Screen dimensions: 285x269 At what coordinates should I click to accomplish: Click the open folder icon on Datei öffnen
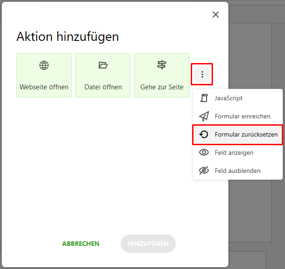tap(103, 65)
